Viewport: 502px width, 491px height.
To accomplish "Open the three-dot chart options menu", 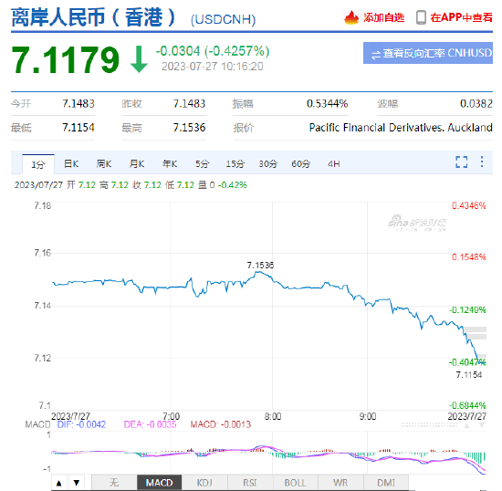I will point(482,162).
